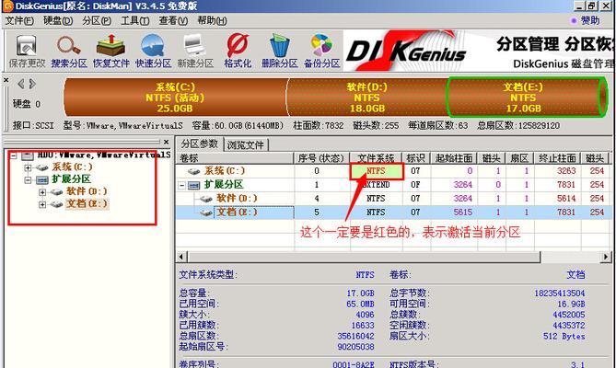616x368 pixels.
Task: Click the DiskGenius app icon in title bar
Action: 8,6
